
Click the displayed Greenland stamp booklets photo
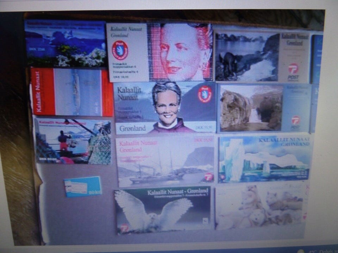(x=163, y=128)
